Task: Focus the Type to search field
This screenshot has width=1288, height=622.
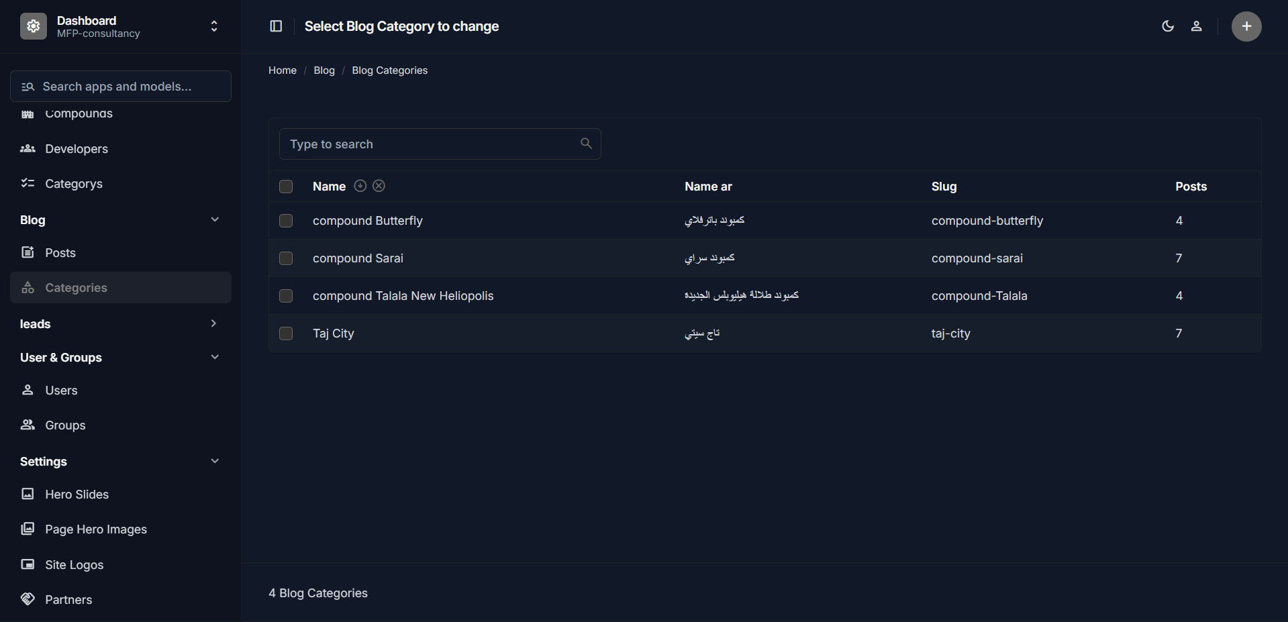Action: [x=430, y=144]
